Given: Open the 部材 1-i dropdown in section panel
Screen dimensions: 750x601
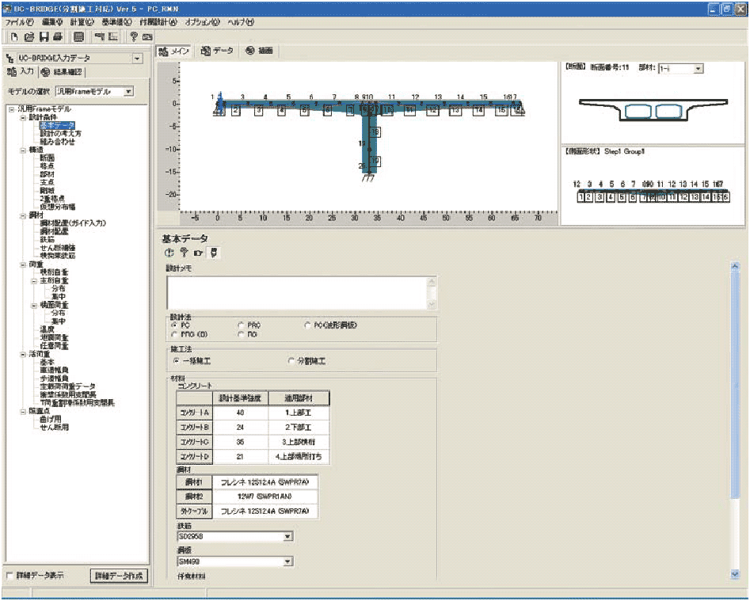Looking at the screenshot, I should coord(699,69).
